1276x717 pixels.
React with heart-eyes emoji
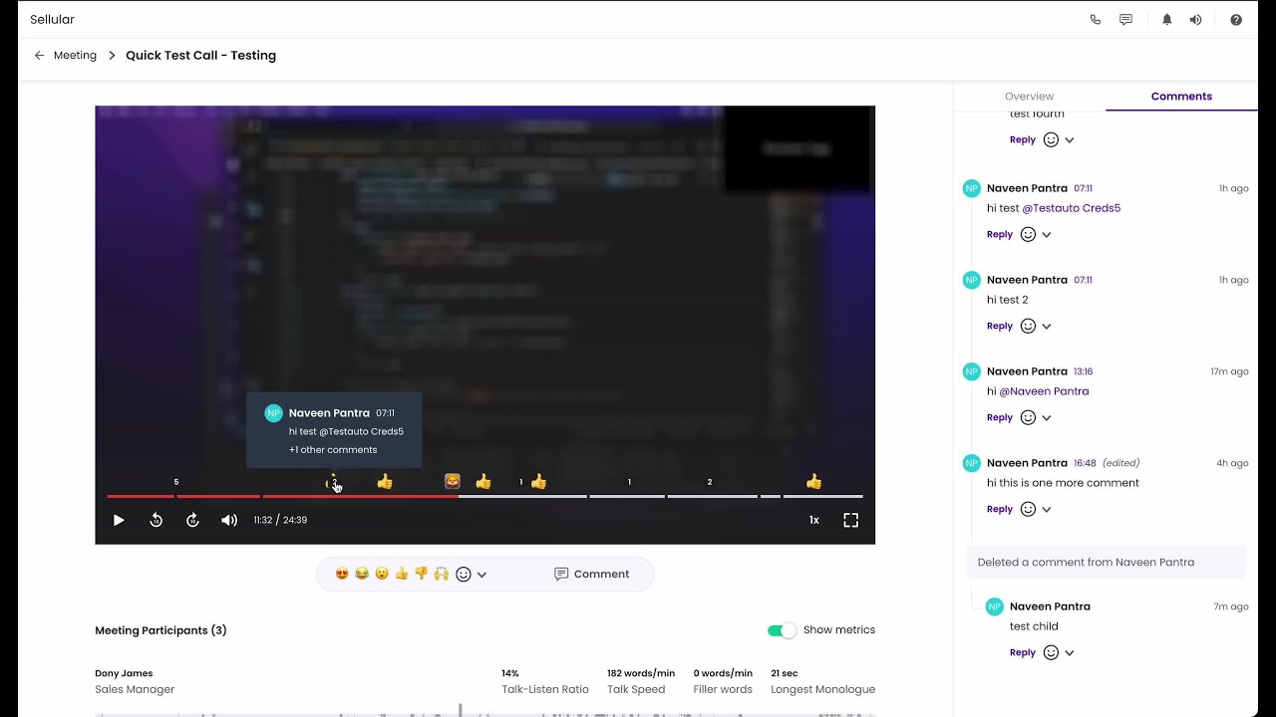(x=342, y=574)
